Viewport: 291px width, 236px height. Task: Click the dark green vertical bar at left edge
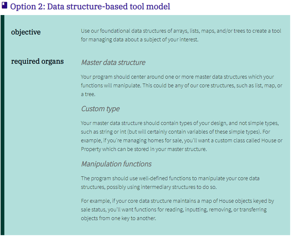[x=2, y=125]
